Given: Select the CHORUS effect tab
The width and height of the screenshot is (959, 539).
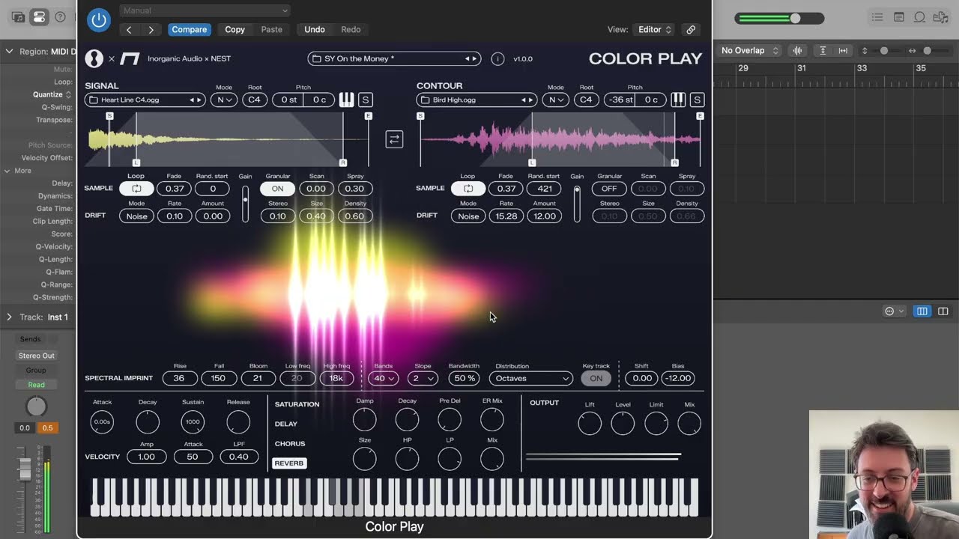Looking at the screenshot, I should tap(290, 443).
